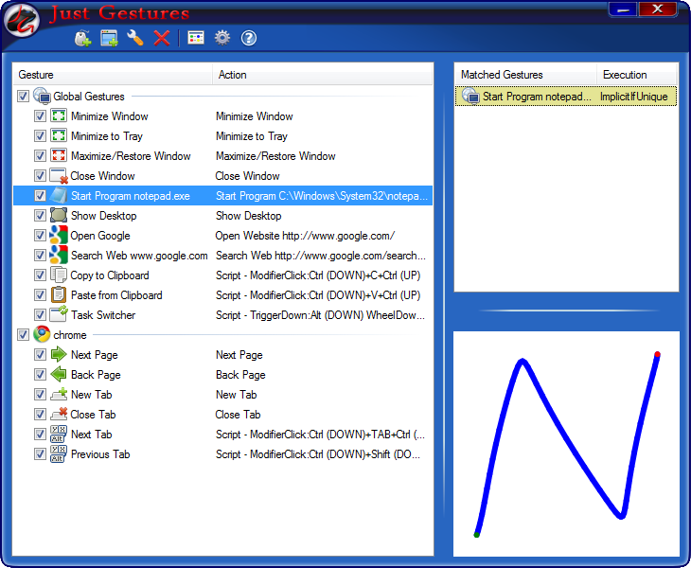Disable the Task Switcher checkbox
The height and width of the screenshot is (568, 691).
(40, 314)
